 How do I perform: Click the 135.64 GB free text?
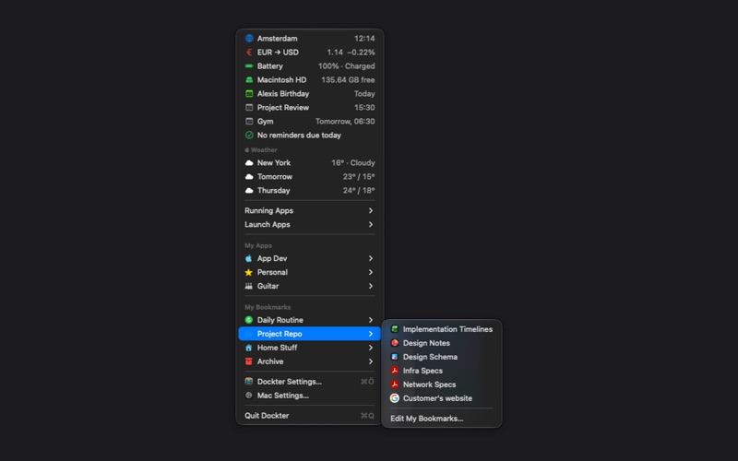(348, 80)
